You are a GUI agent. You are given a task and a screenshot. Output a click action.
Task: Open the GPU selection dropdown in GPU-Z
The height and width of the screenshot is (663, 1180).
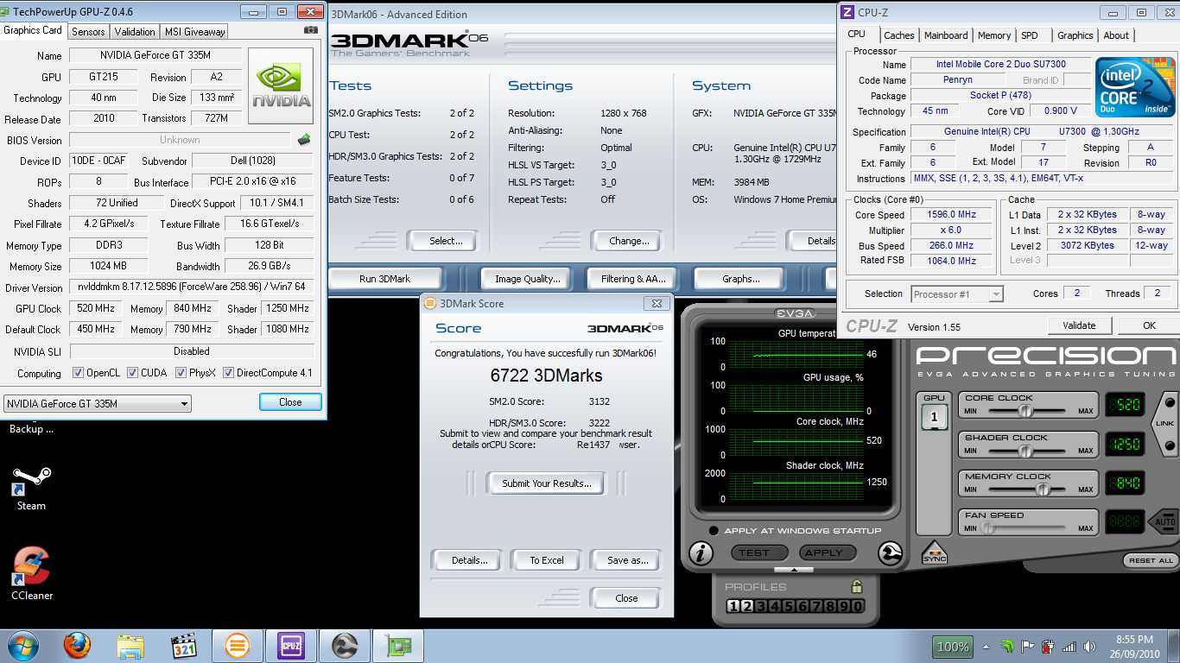click(97, 403)
